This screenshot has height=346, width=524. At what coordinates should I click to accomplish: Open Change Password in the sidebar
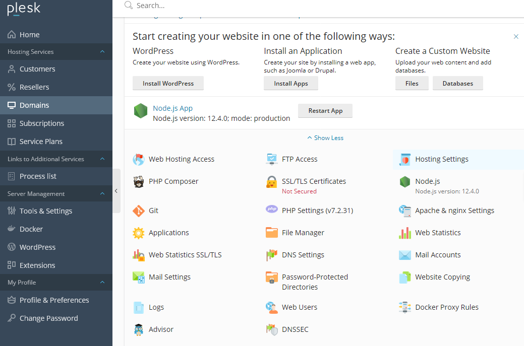point(56,318)
